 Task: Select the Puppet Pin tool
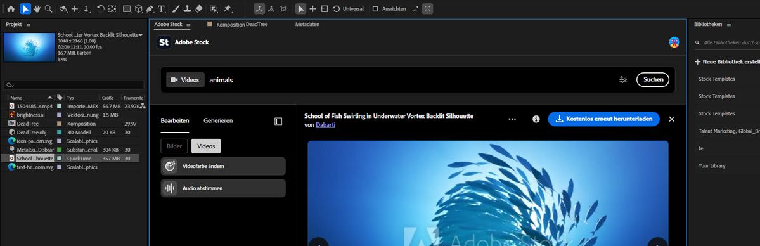tap(227, 9)
